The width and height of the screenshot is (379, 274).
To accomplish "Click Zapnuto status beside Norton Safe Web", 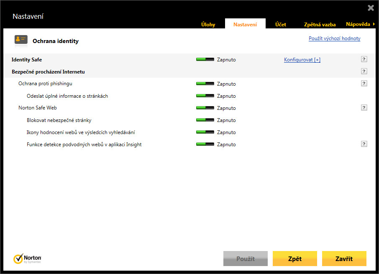I will [x=226, y=108].
